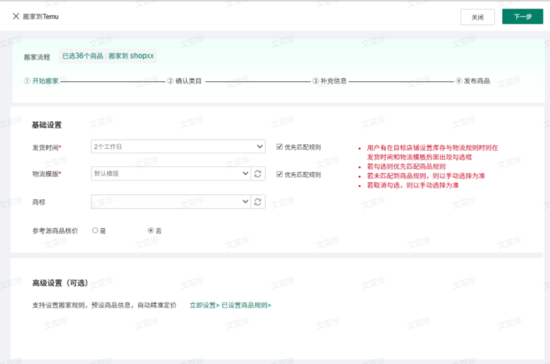Refresh the 物流模版 template list
This screenshot has width=550, height=364.
(x=259, y=174)
